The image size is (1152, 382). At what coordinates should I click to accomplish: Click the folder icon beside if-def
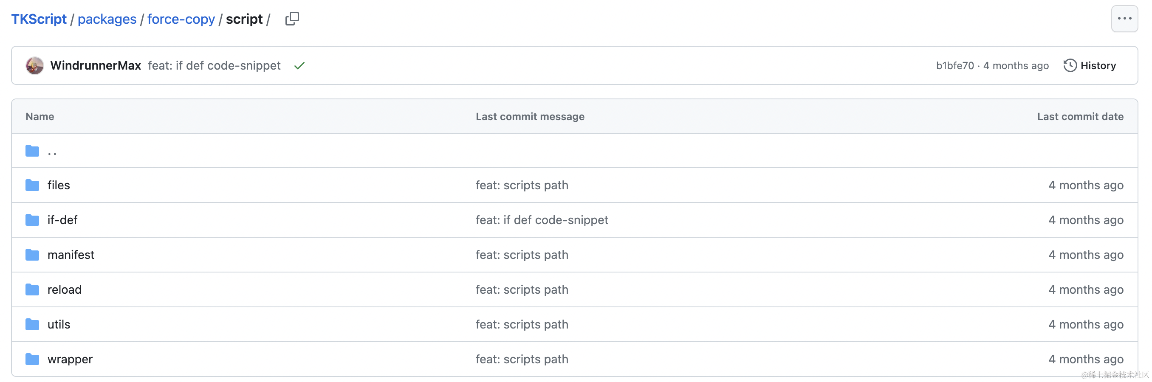(x=32, y=220)
